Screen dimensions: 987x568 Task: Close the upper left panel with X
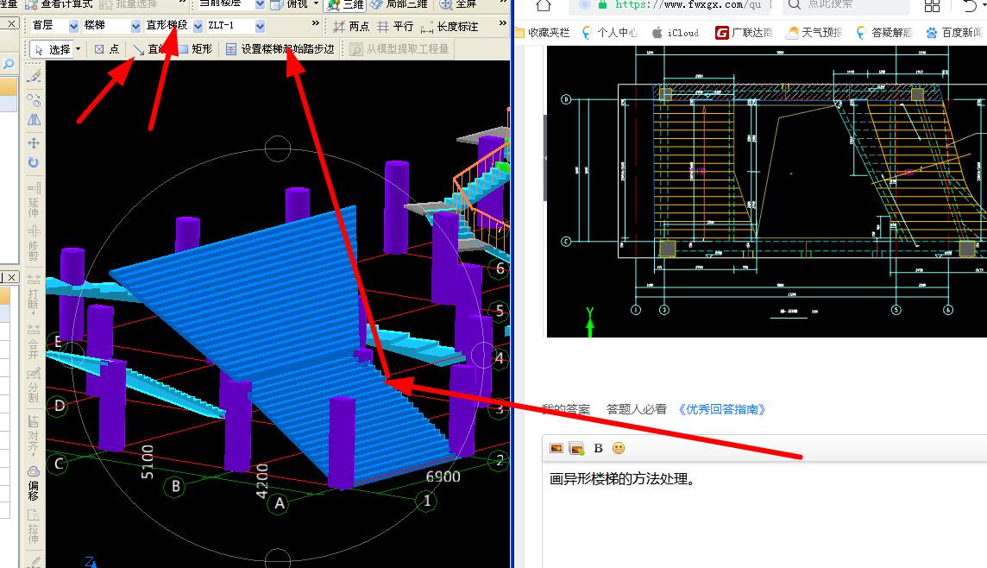click(11, 24)
